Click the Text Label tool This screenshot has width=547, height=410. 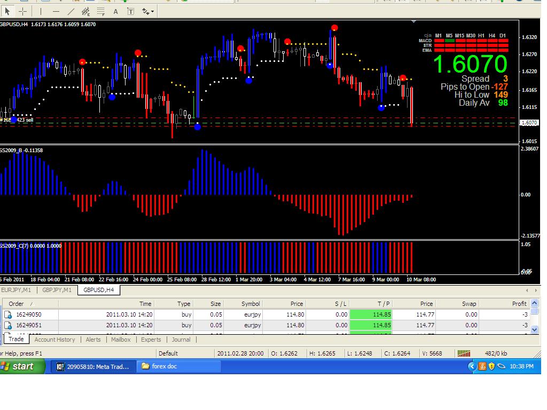tap(130, 12)
